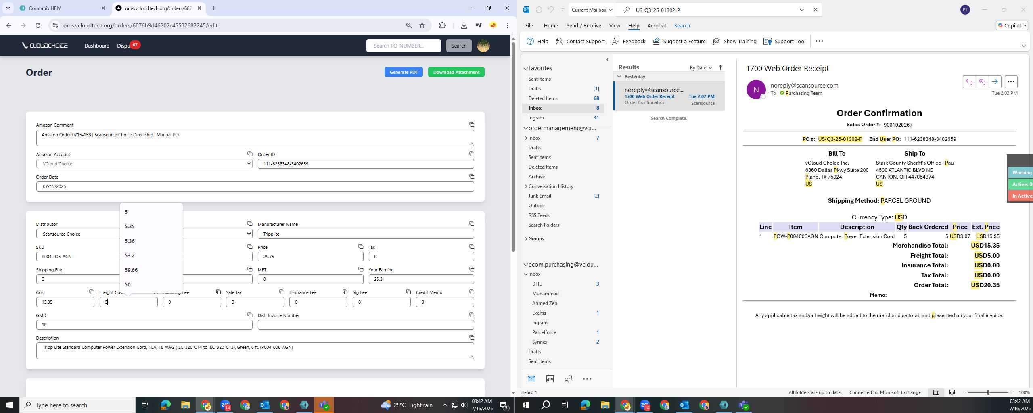The image size is (1033, 413).
Task: Forward the Web Order Receipt email
Action: 995,82
